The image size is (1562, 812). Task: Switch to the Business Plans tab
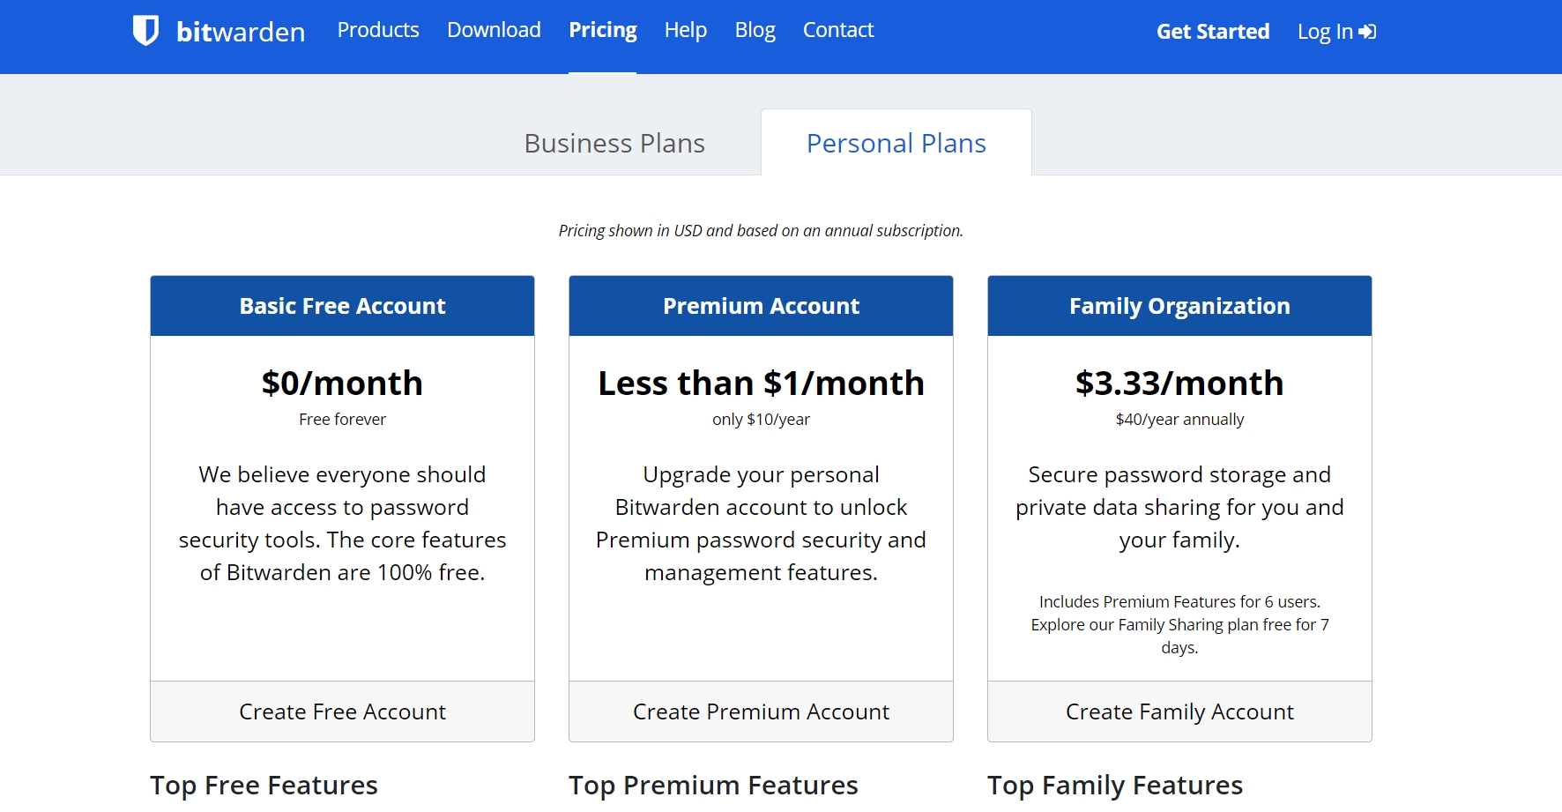[x=614, y=143]
